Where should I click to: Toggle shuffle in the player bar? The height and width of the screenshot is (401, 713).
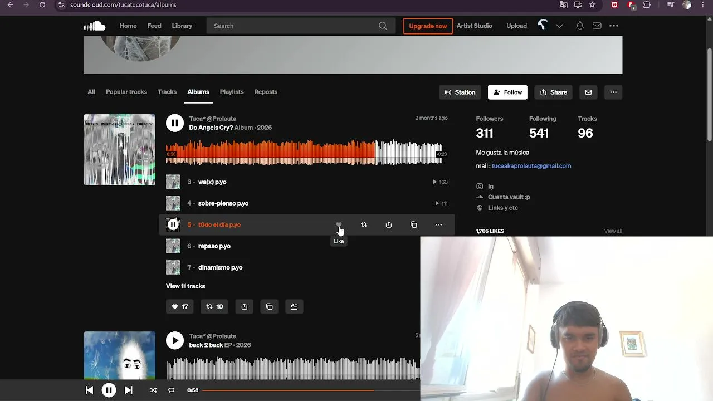154,390
